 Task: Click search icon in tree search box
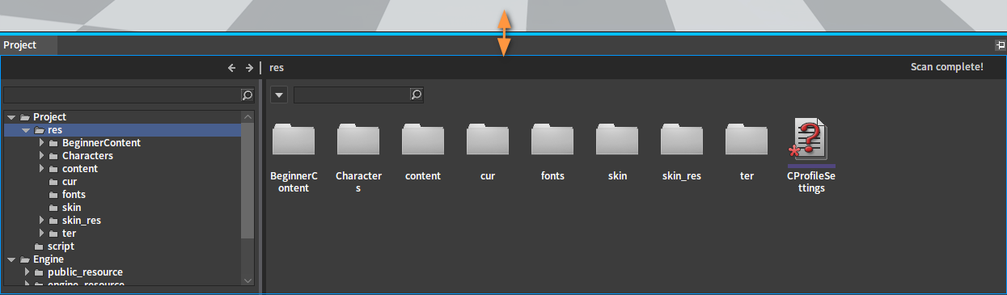[x=248, y=95]
